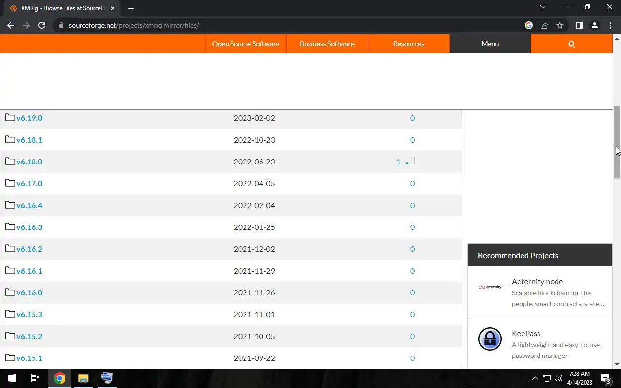Open the v6.15.1 folder link
The width and height of the screenshot is (621, 388).
tap(29, 358)
